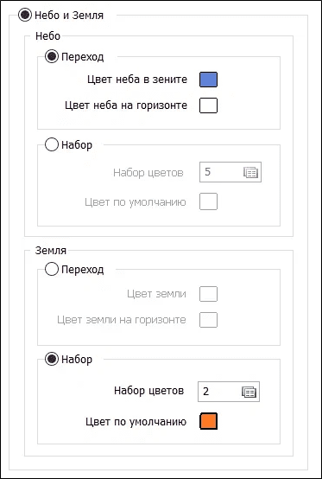Click the orange Цвет по умолчанию swatch
322x479 pixels.
click(x=209, y=422)
